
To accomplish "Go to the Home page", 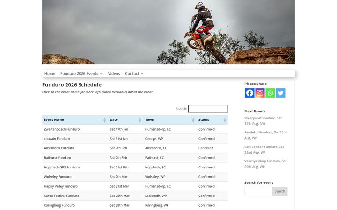I will [x=50, y=74].
